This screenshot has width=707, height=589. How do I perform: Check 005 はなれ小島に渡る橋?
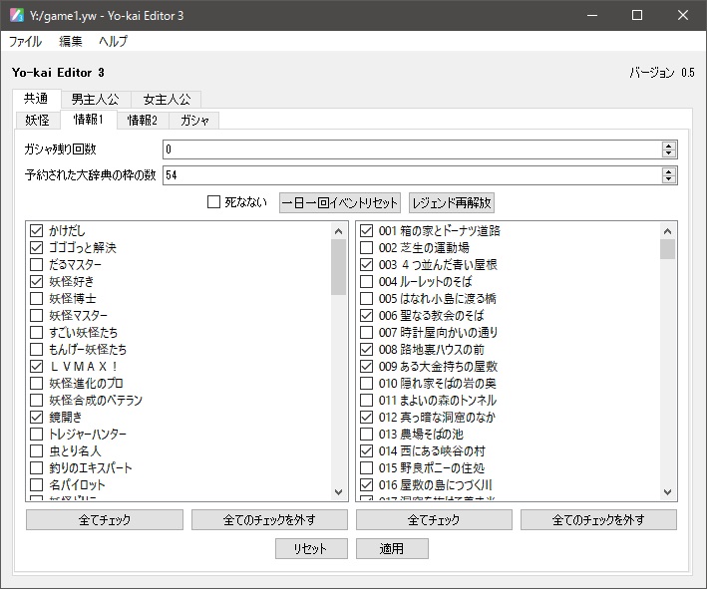[x=367, y=298]
